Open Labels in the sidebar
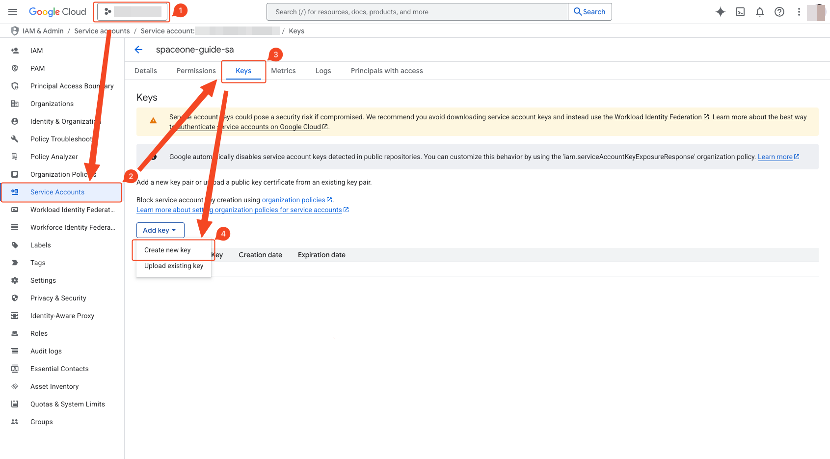 pos(62,245)
